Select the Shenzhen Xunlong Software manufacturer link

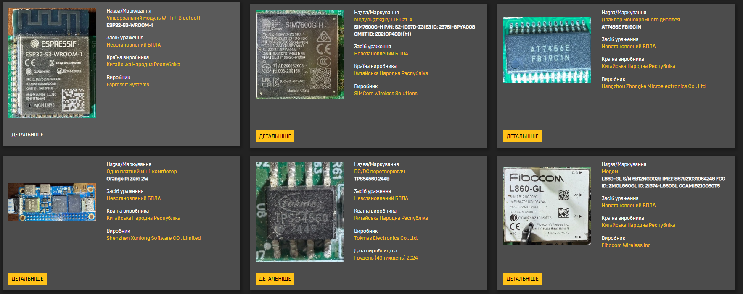pyautogui.click(x=153, y=238)
